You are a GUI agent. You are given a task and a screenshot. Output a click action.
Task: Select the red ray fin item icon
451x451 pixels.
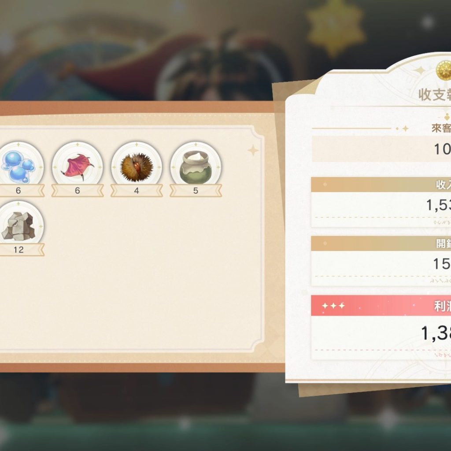(x=78, y=167)
